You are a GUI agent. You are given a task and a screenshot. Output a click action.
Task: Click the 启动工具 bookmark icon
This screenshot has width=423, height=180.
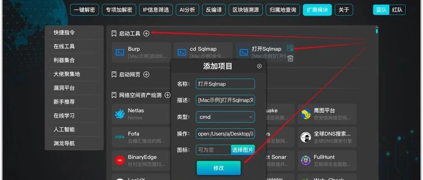pyautogui.click(x=114, y=33)
